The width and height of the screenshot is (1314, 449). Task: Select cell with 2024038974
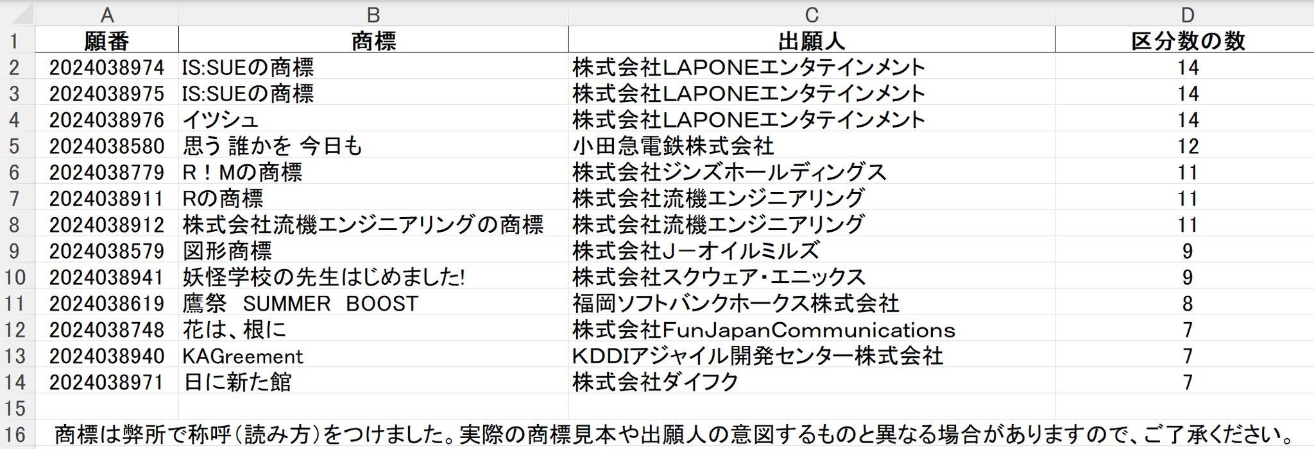tap(107, 67)
